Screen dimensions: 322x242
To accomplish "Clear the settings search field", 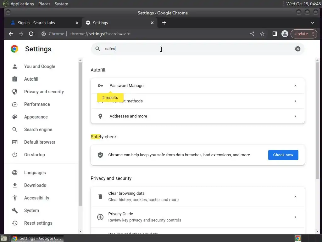I will (297, 49).
